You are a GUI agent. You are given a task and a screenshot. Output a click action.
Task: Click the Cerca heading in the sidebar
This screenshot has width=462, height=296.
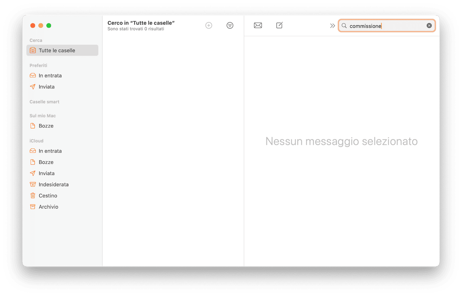(36, 40)
